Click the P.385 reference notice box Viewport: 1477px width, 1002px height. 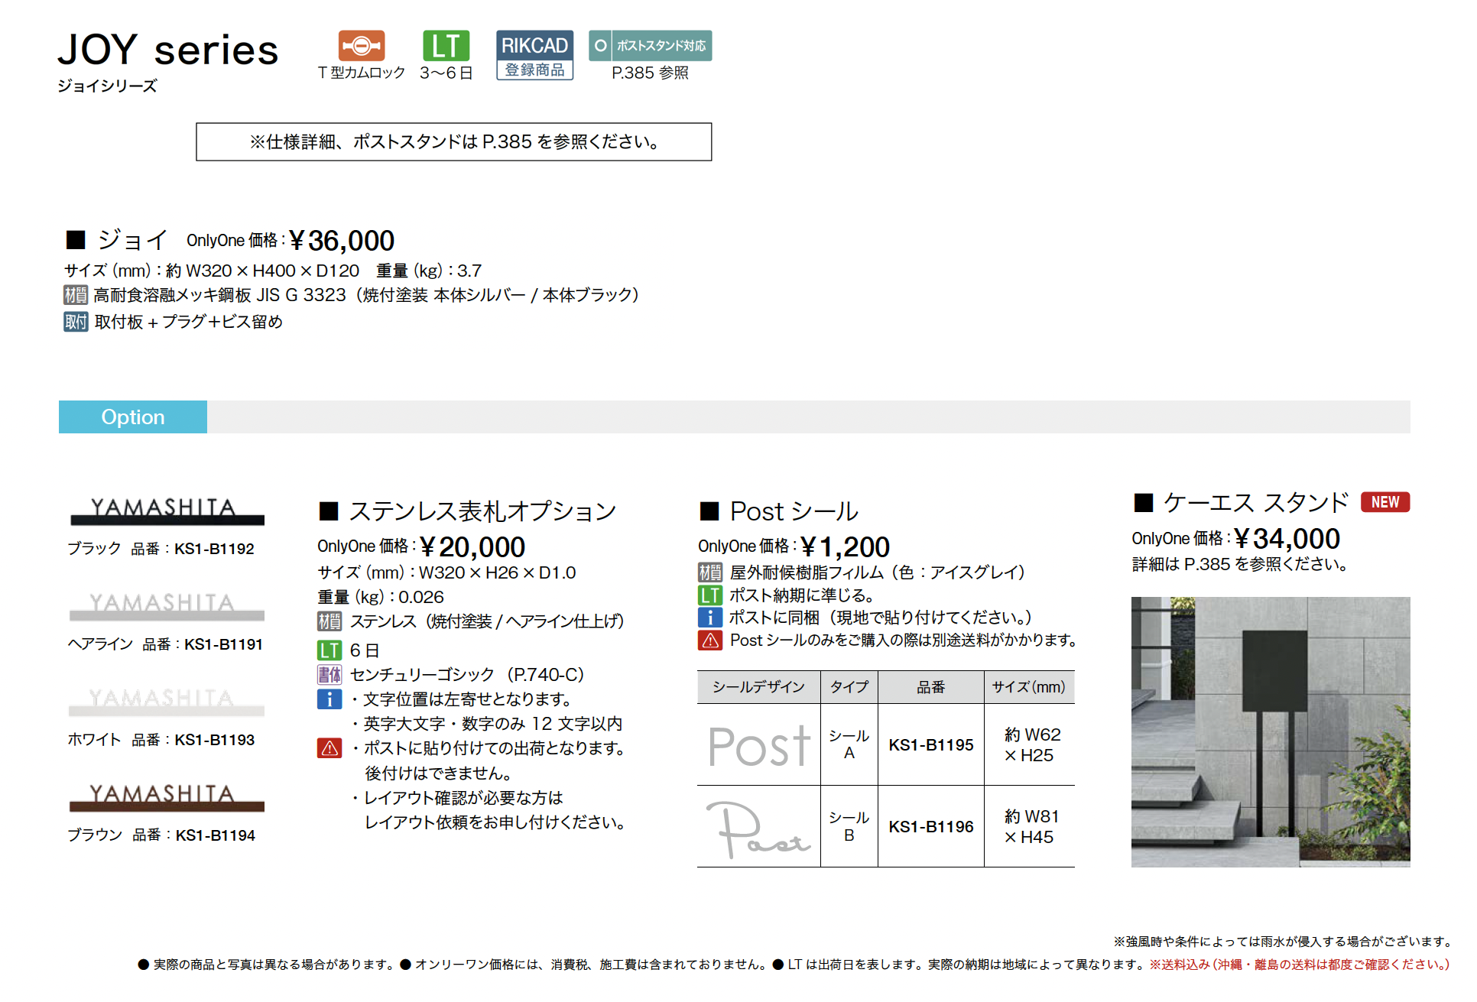pyautogui.click(x=453, y=142)
